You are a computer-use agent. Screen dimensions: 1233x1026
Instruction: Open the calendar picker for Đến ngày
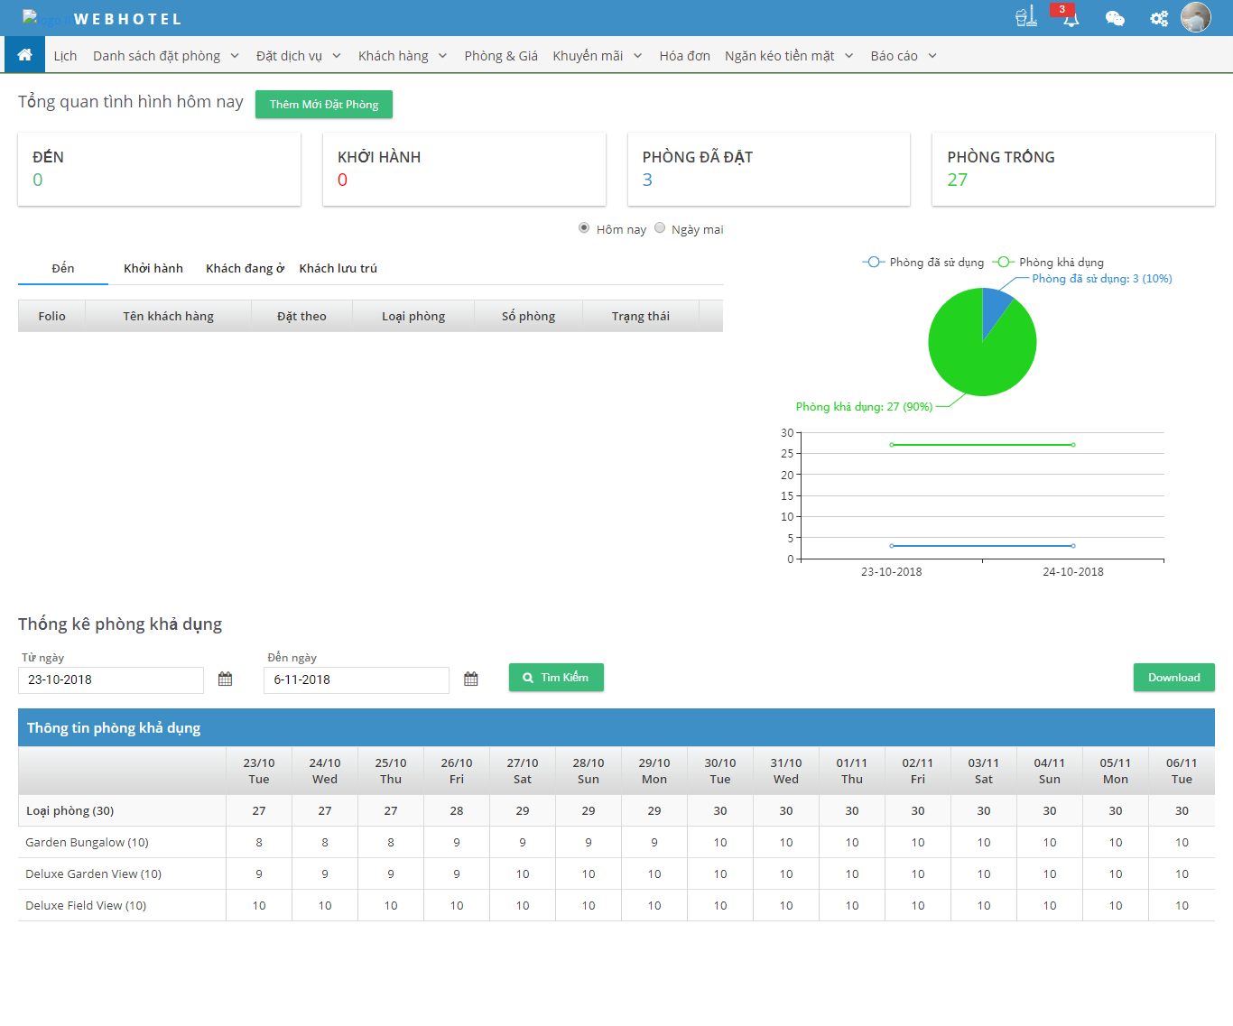click(x=471, y=679)
